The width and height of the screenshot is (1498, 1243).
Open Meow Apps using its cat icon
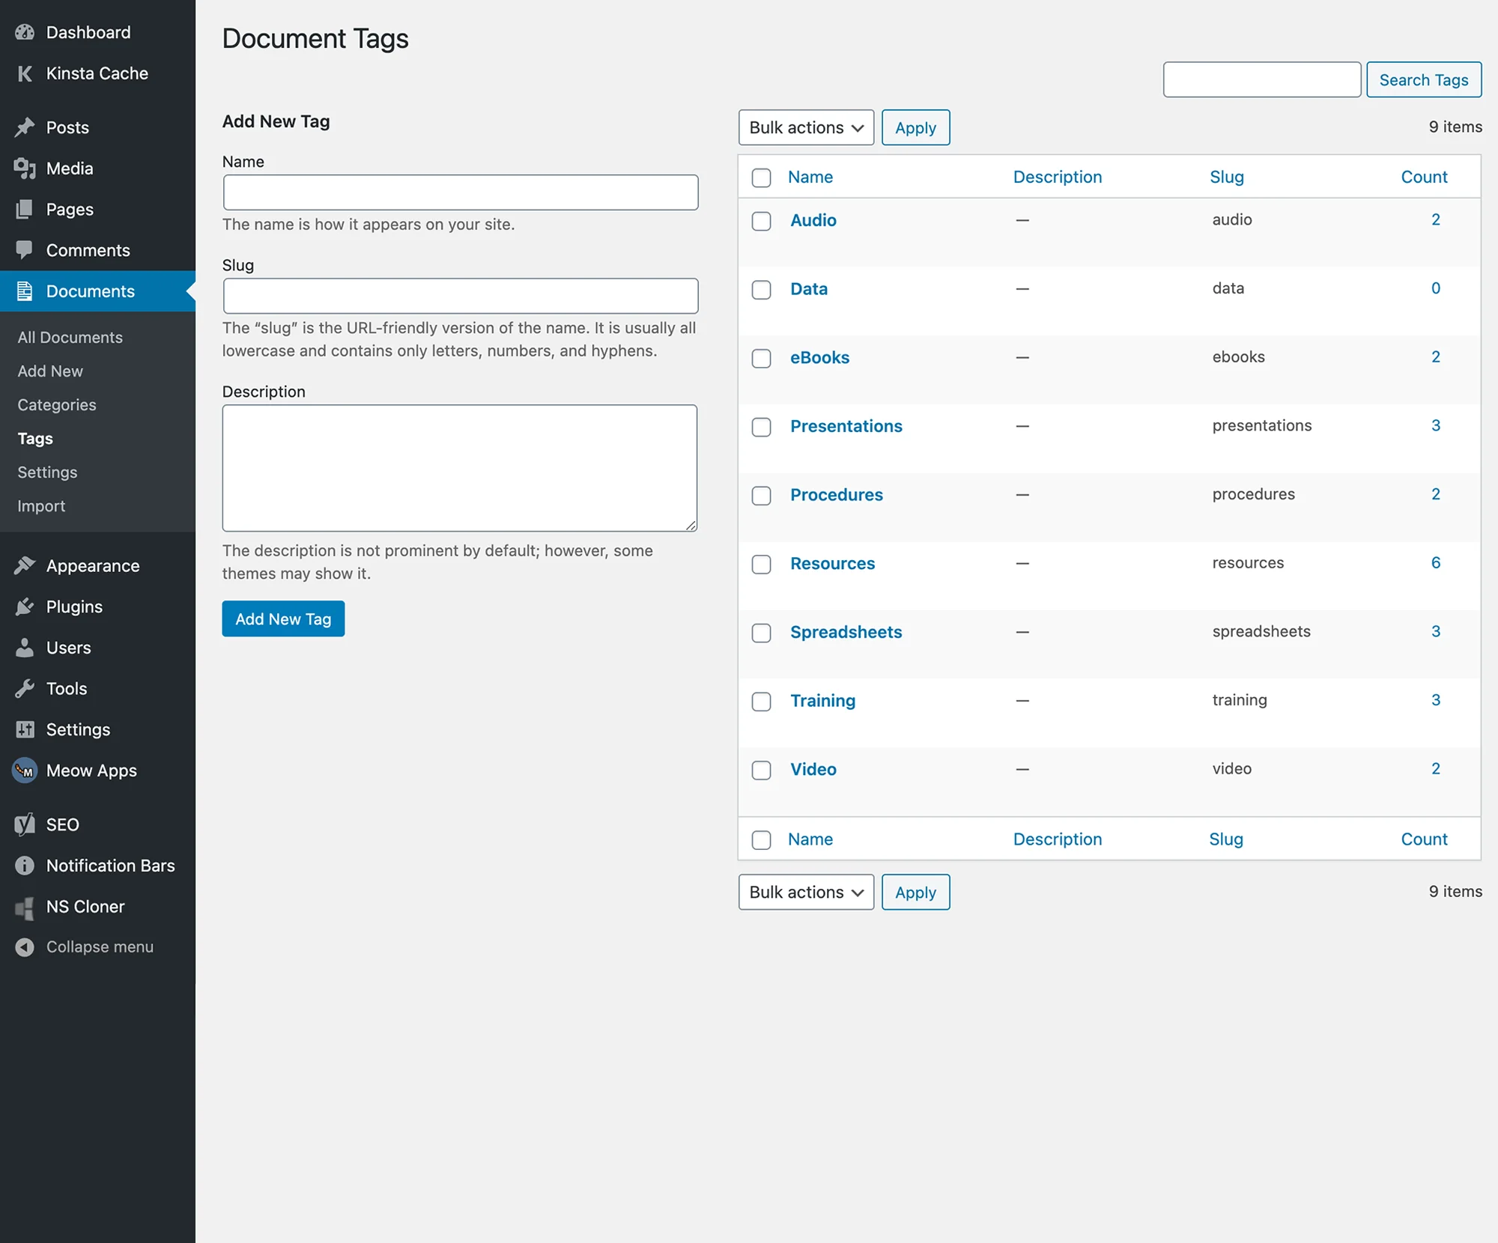pyautogui.click(x=25, y=770)
